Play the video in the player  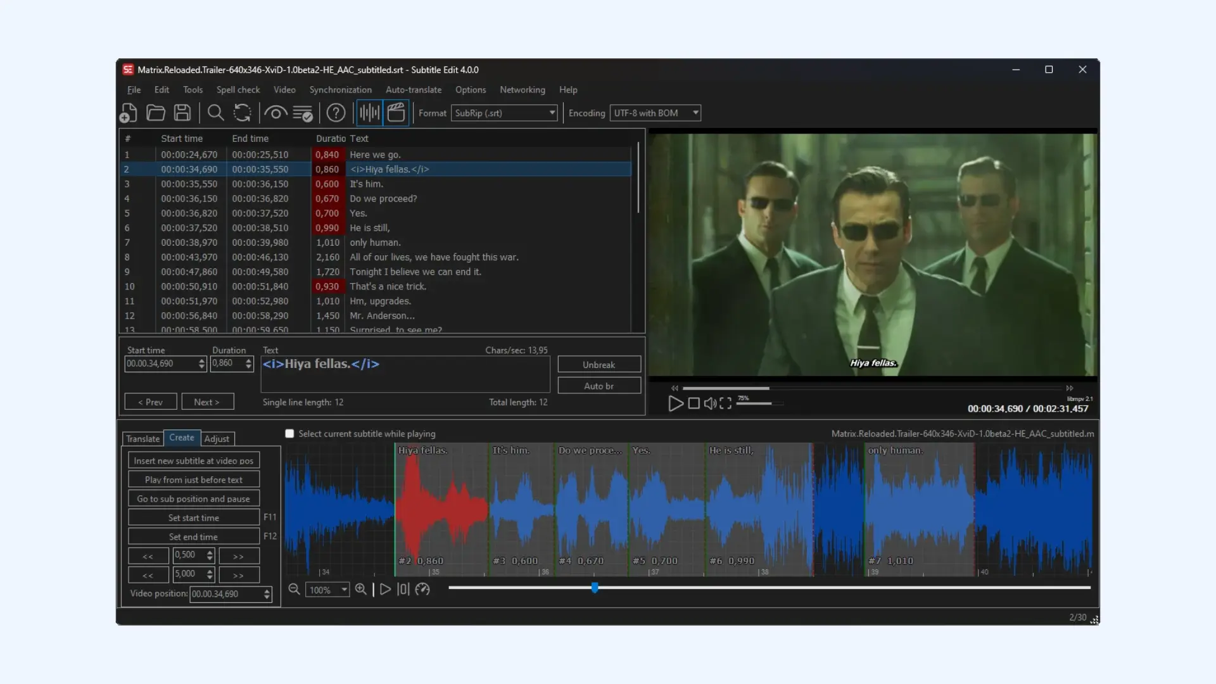(676, 403)
